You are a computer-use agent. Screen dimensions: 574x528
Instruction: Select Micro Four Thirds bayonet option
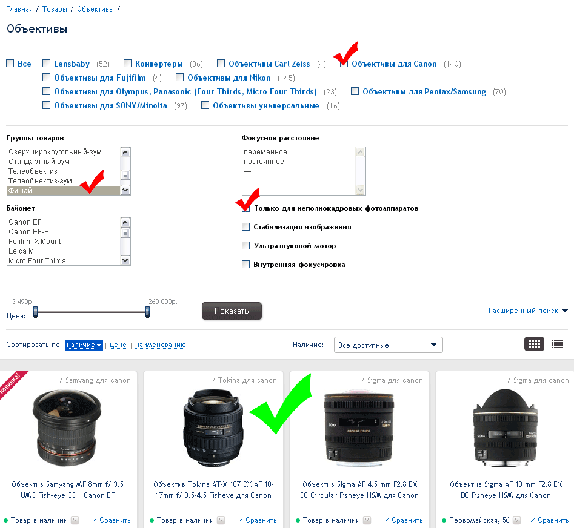pyautogui.click(x=64, y=261)
